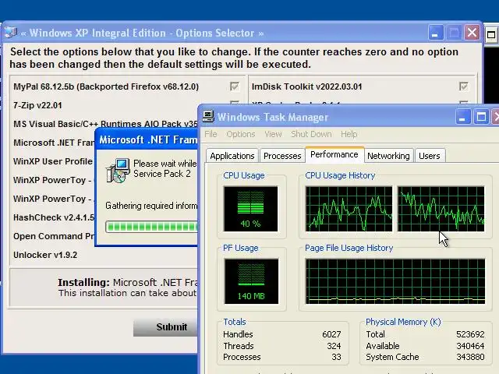Click the ImDisk Toolkit v2022.03.01 label
499x374 pixels.
[x=306, y=86]
